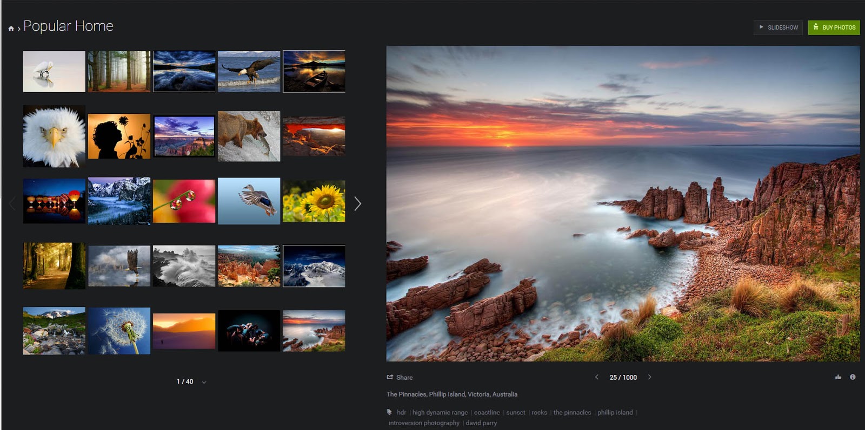The width and height of the screenshot is (865, 430).
Task: Select the white egret thumbnail
Action: (x=54, y=71)
